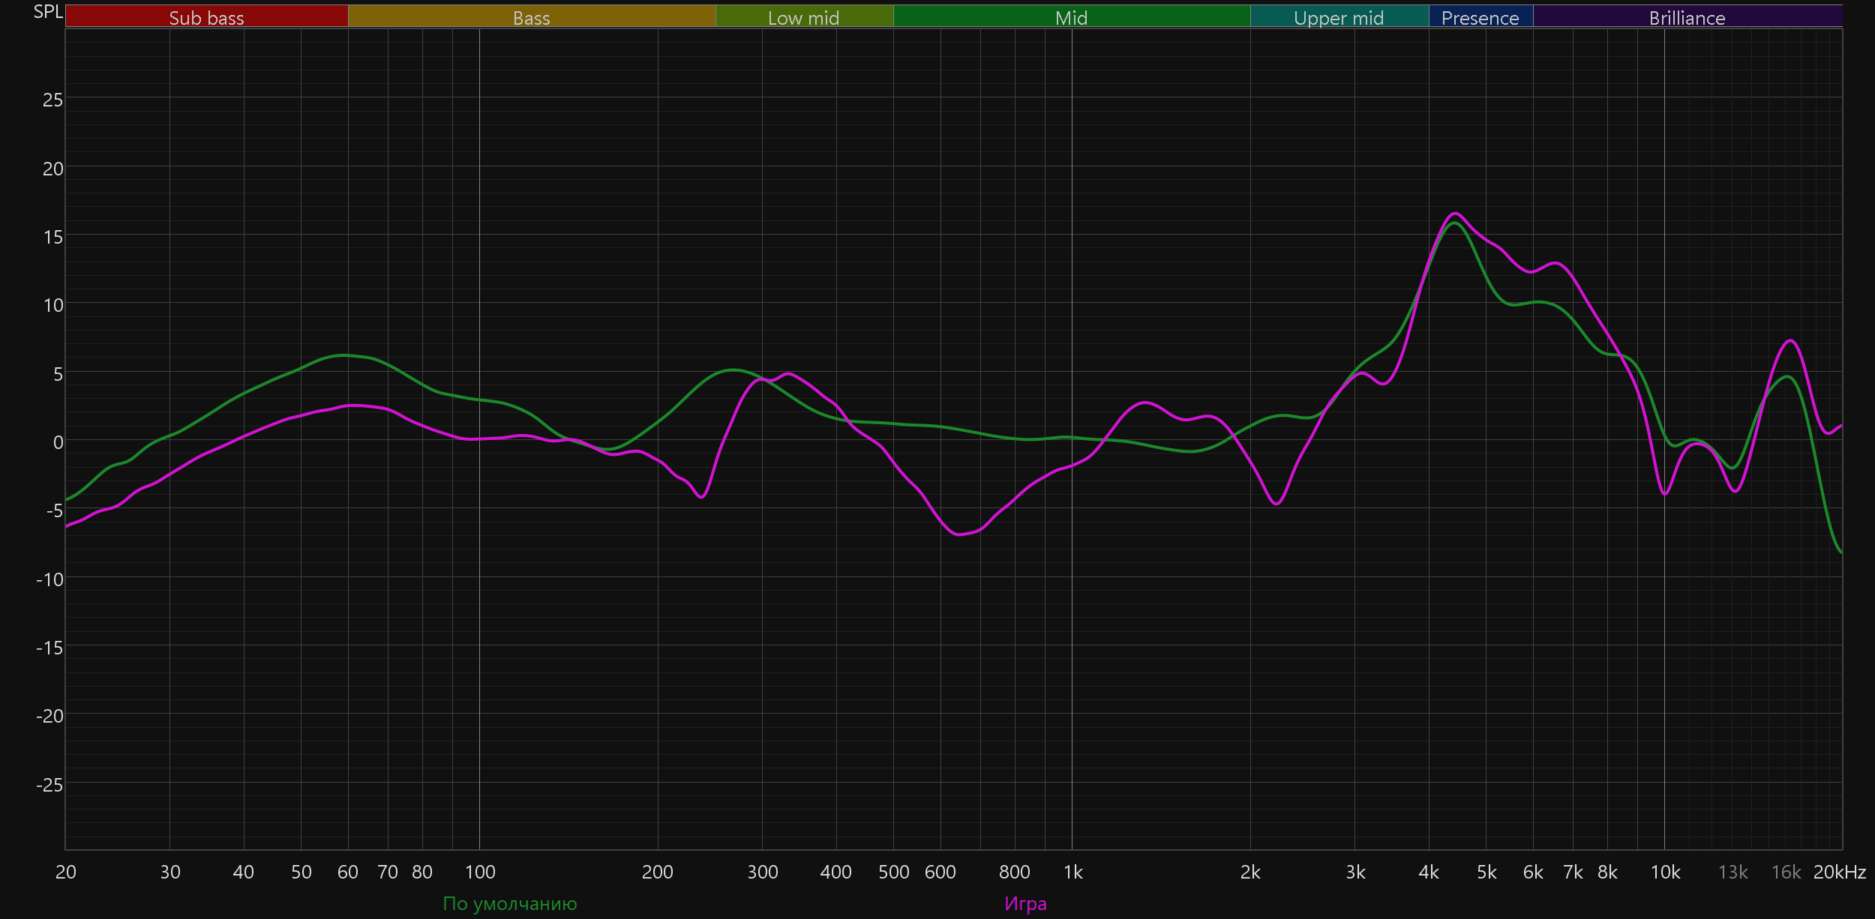Click the -25 dB level label
This screenshot has width=1875, height=919.
coord(49,785)
